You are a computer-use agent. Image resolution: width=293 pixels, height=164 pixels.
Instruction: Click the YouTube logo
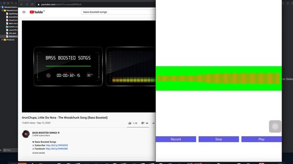coord(37,12)
